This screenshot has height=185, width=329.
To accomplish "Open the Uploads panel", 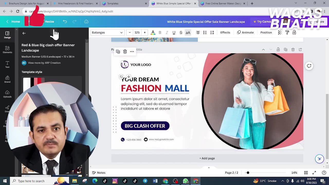I will pos(7,94).
